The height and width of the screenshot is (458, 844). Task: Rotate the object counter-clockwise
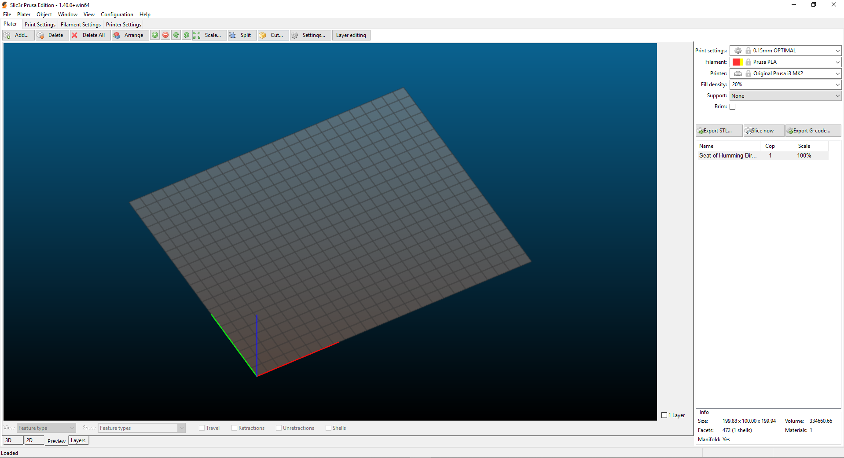[176, 35]
